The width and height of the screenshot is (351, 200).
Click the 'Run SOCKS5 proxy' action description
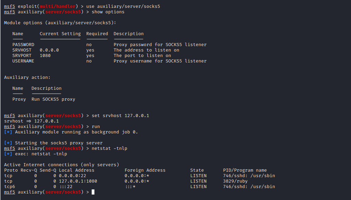click(53, 99)
